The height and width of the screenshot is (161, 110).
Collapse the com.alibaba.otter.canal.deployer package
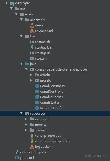(26, 69)
